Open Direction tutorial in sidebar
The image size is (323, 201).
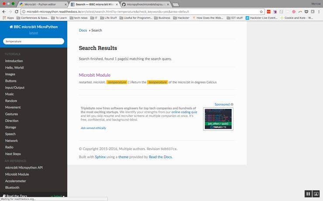(12, 121)
